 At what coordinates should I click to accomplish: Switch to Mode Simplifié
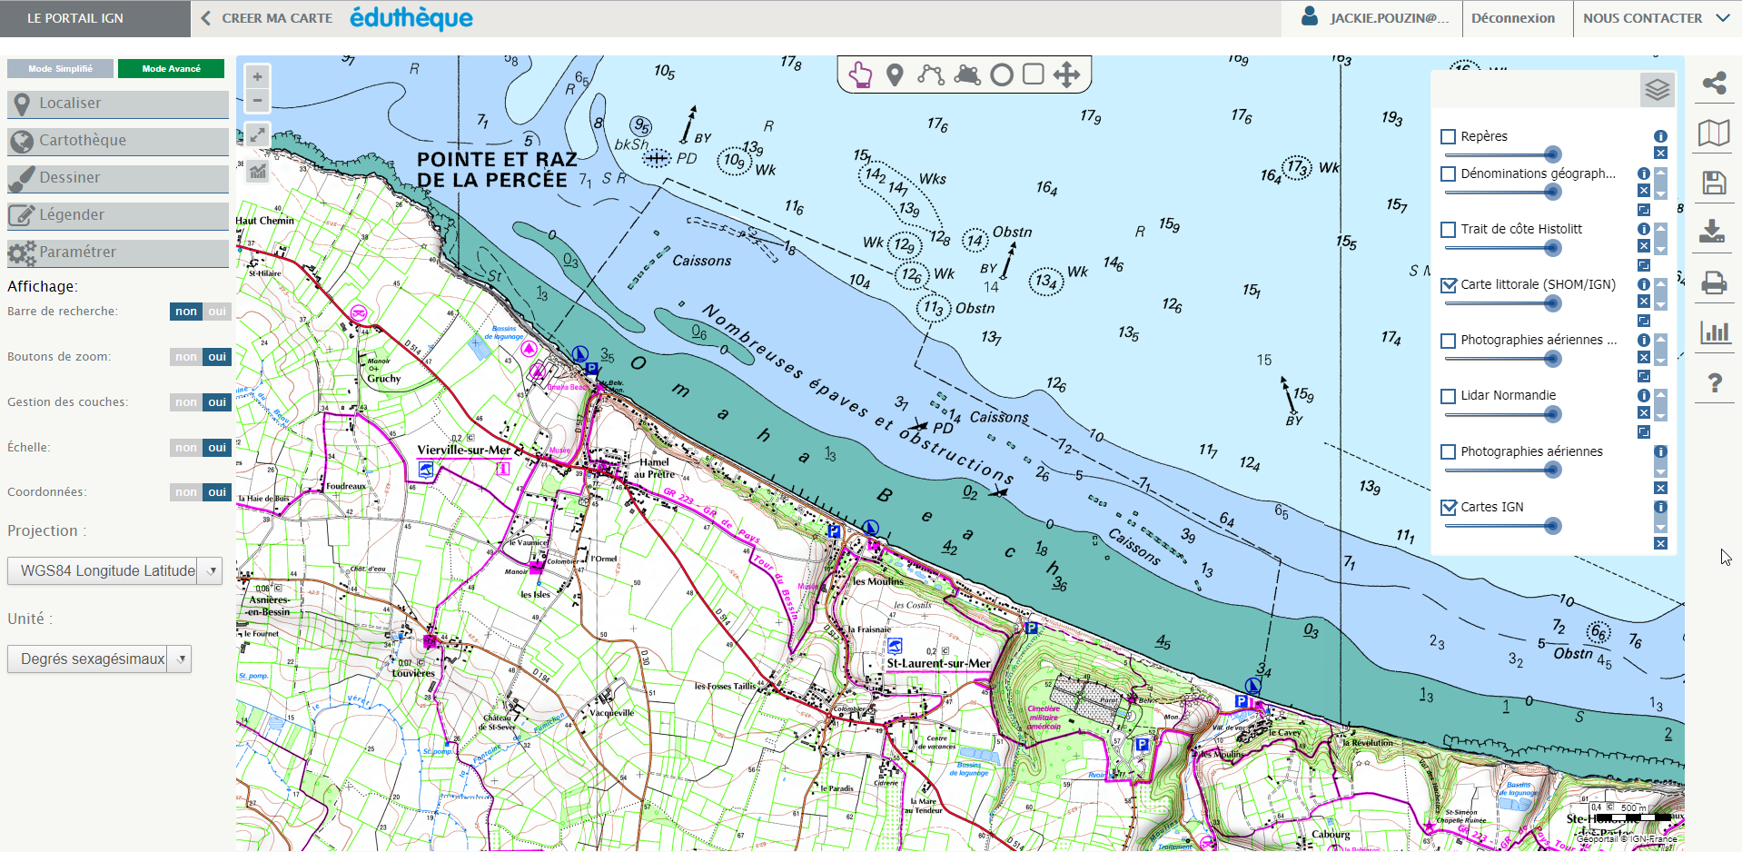tap(59, 67)
